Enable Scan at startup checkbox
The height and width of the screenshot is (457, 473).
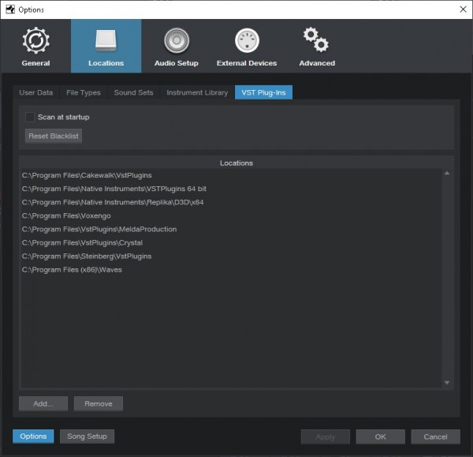30,117
